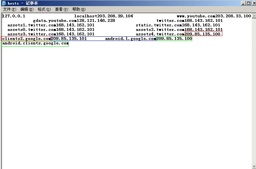Click the IP 203.208.39.104
Image resolution: width=256 pixels, height=169 pixels.
(115, 16)
